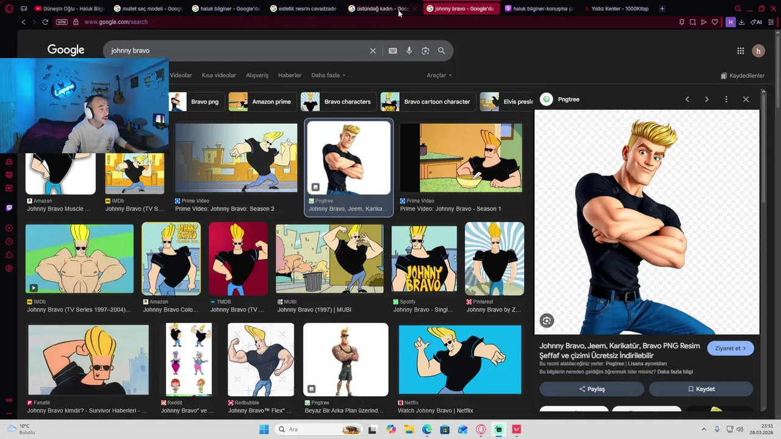Screen dimensions: 781x439
Task: Open Twitch from the Opera sidebar
Action: tap(9, 208)
